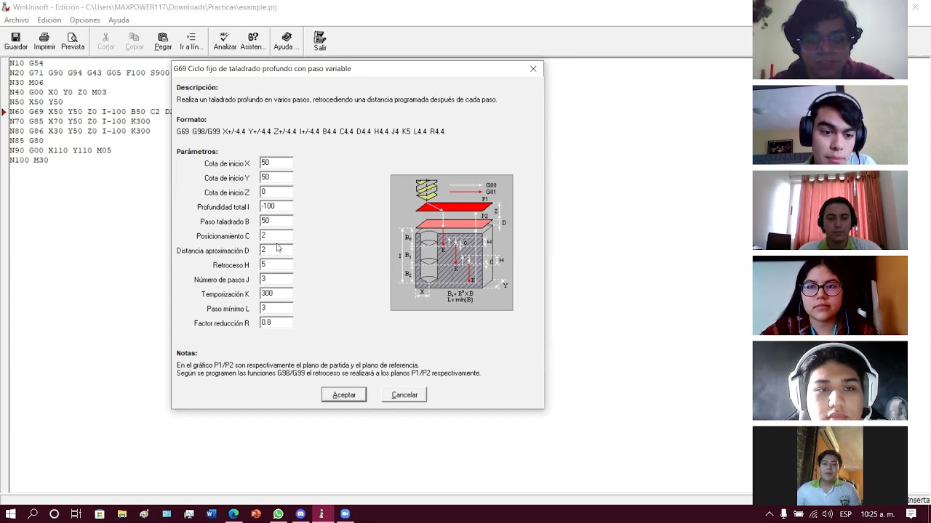Click the Ir a línea tool
Viewport: 931px width, 523px height.
pyautogui.click(x=191, y=41)
